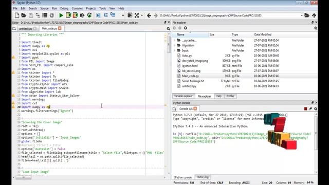Click File explorer parent folder button
329x185 pixels.
coord(186,28)
